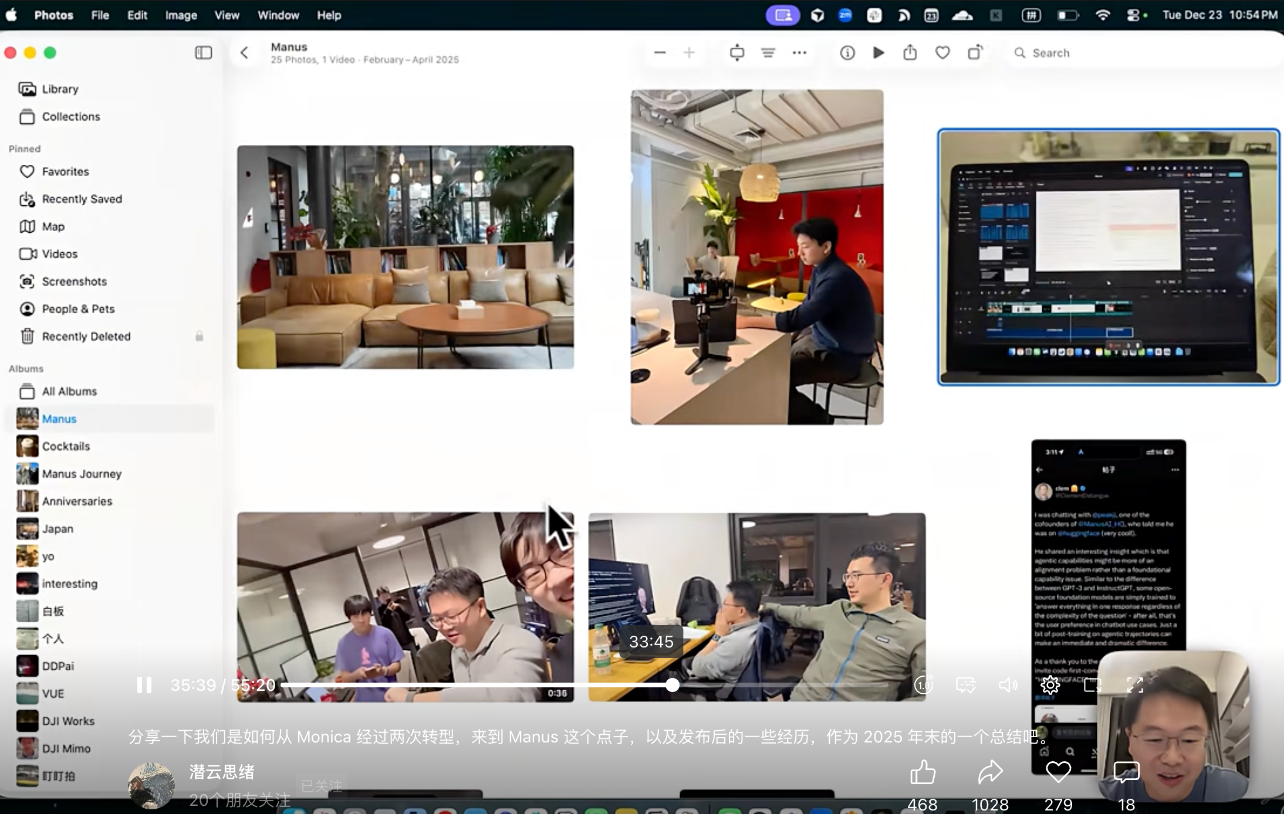Screen dimensions: 1284x814
Task: Open the filter icon in toolbar
Action: click(x=768, y=53)
